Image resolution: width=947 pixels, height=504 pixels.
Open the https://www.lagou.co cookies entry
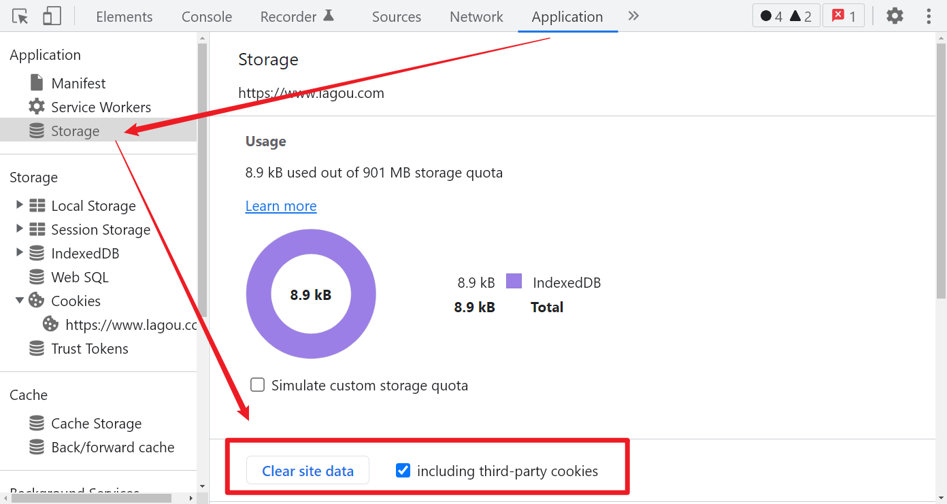click(x=131, y=324)
